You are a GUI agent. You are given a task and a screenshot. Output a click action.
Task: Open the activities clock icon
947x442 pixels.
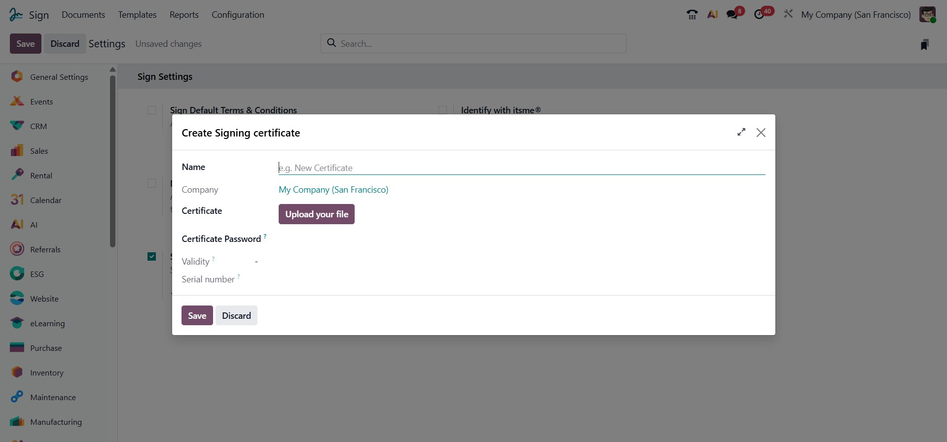[x=760, y=15]
